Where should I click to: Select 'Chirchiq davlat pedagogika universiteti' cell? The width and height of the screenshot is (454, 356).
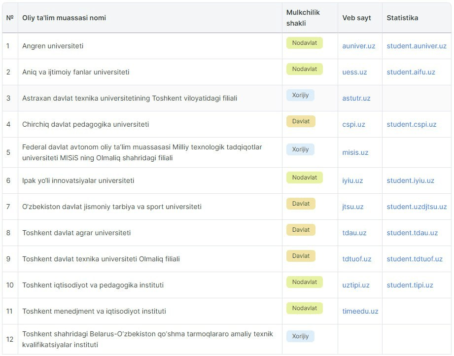tap(150, 124)
